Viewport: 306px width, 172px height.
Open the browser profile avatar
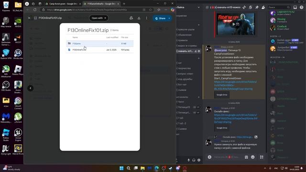[27, 4]
